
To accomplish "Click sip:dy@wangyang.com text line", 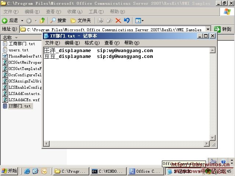I will pyautogui.click(x=125, y=56).
